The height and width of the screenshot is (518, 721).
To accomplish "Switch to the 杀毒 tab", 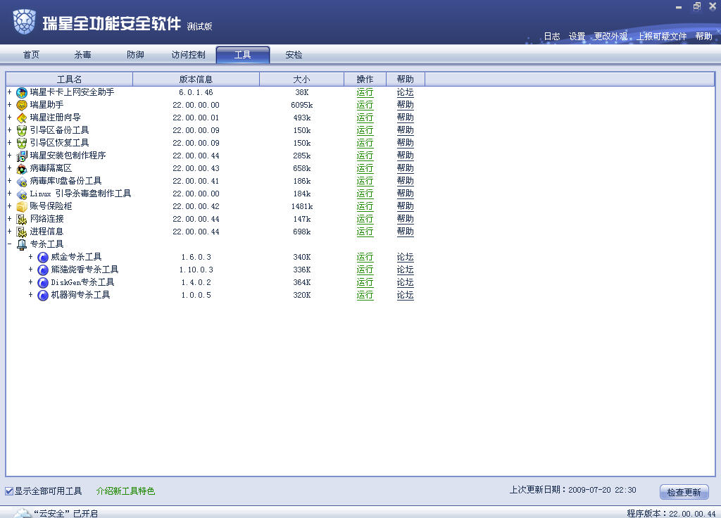I will point(83,55).
